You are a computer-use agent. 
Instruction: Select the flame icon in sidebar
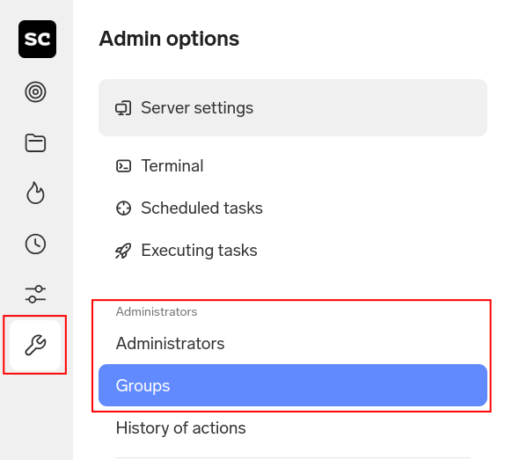(x=35, y=193)
